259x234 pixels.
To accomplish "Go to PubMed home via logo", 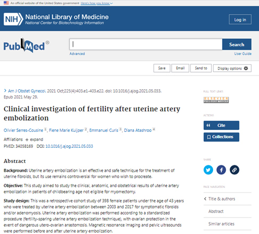I will tap(26, 45).
